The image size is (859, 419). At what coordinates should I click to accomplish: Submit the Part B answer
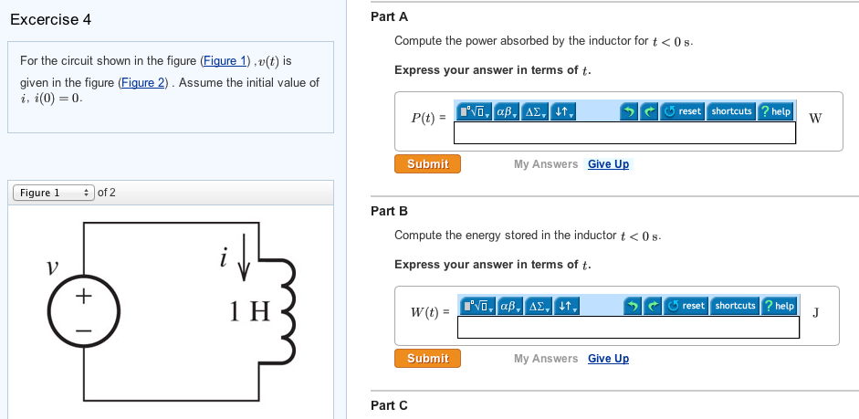[427, 358]
